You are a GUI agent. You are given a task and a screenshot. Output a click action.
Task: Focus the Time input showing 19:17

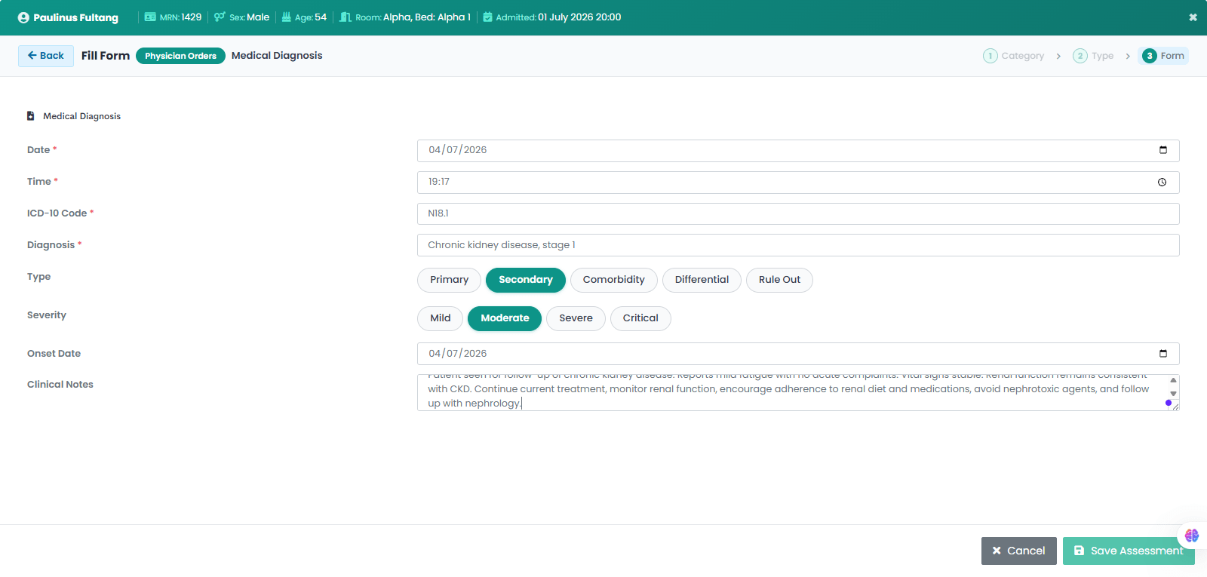click(x=798, y=183)
